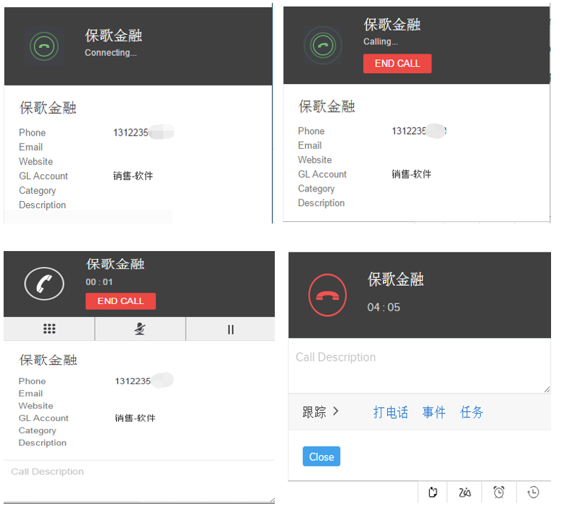Click Call Description field in ended call panel
The image size is (567, 513).
tap(419, 366)
